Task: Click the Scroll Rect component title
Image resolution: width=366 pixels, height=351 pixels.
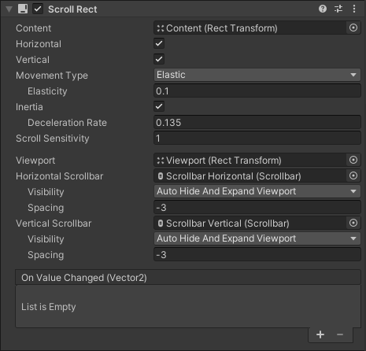Action: coord(72,9)
